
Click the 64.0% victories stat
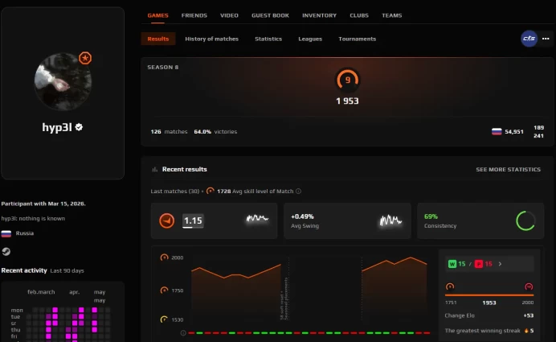(x=215, y=131)
